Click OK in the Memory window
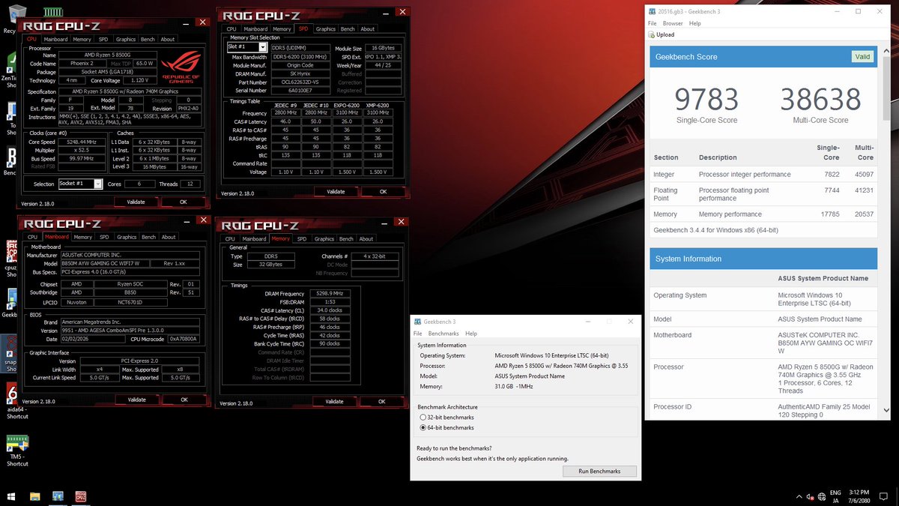This screenshot has width=899, height=506. pos(381,401)
